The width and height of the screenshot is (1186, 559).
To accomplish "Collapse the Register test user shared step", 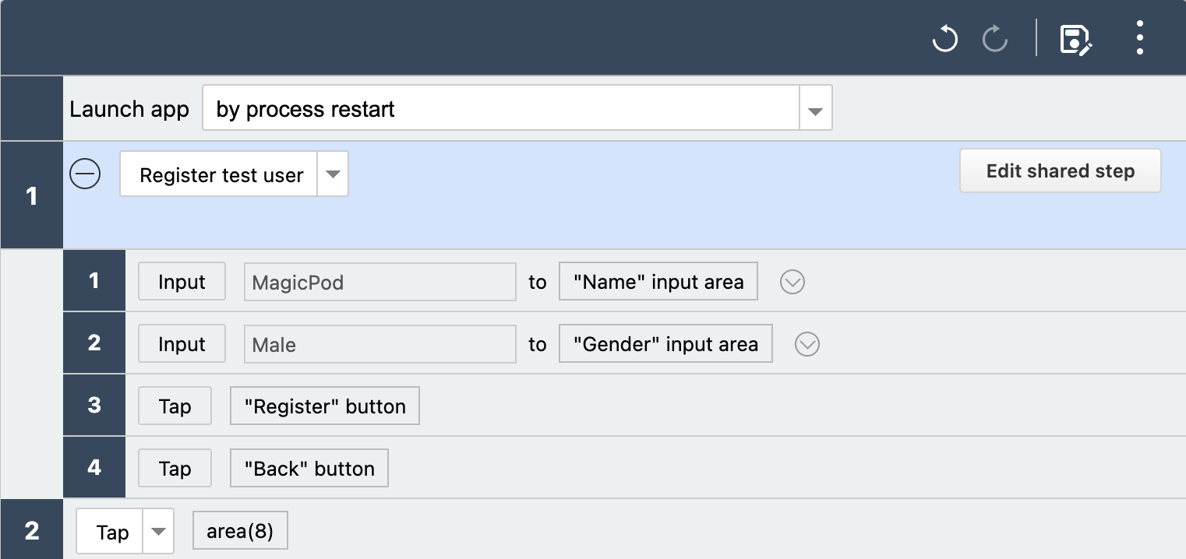I will [85, 174].
